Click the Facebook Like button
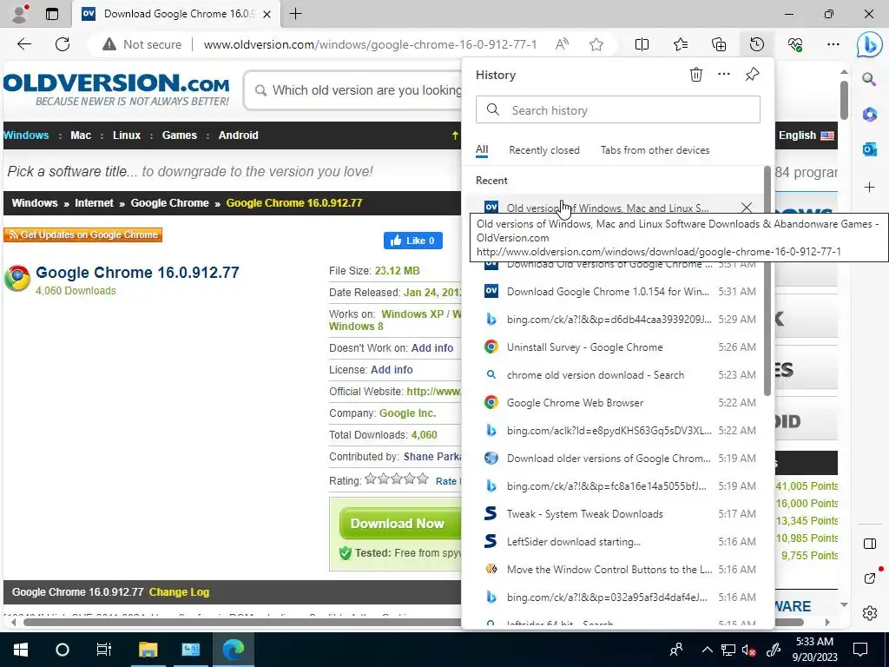 (x=412, y=241)
